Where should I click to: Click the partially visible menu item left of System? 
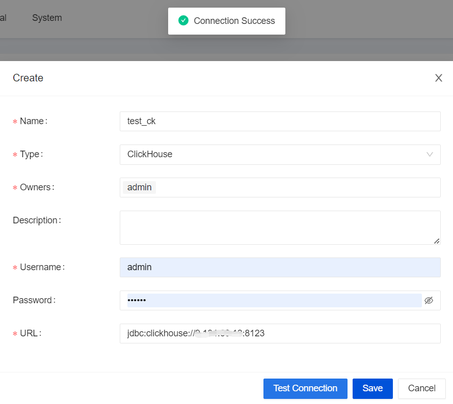tap(3, 18)
